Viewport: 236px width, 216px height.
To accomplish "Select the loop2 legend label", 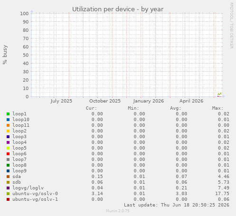I will pyautogui.click(x=19, y=131).
